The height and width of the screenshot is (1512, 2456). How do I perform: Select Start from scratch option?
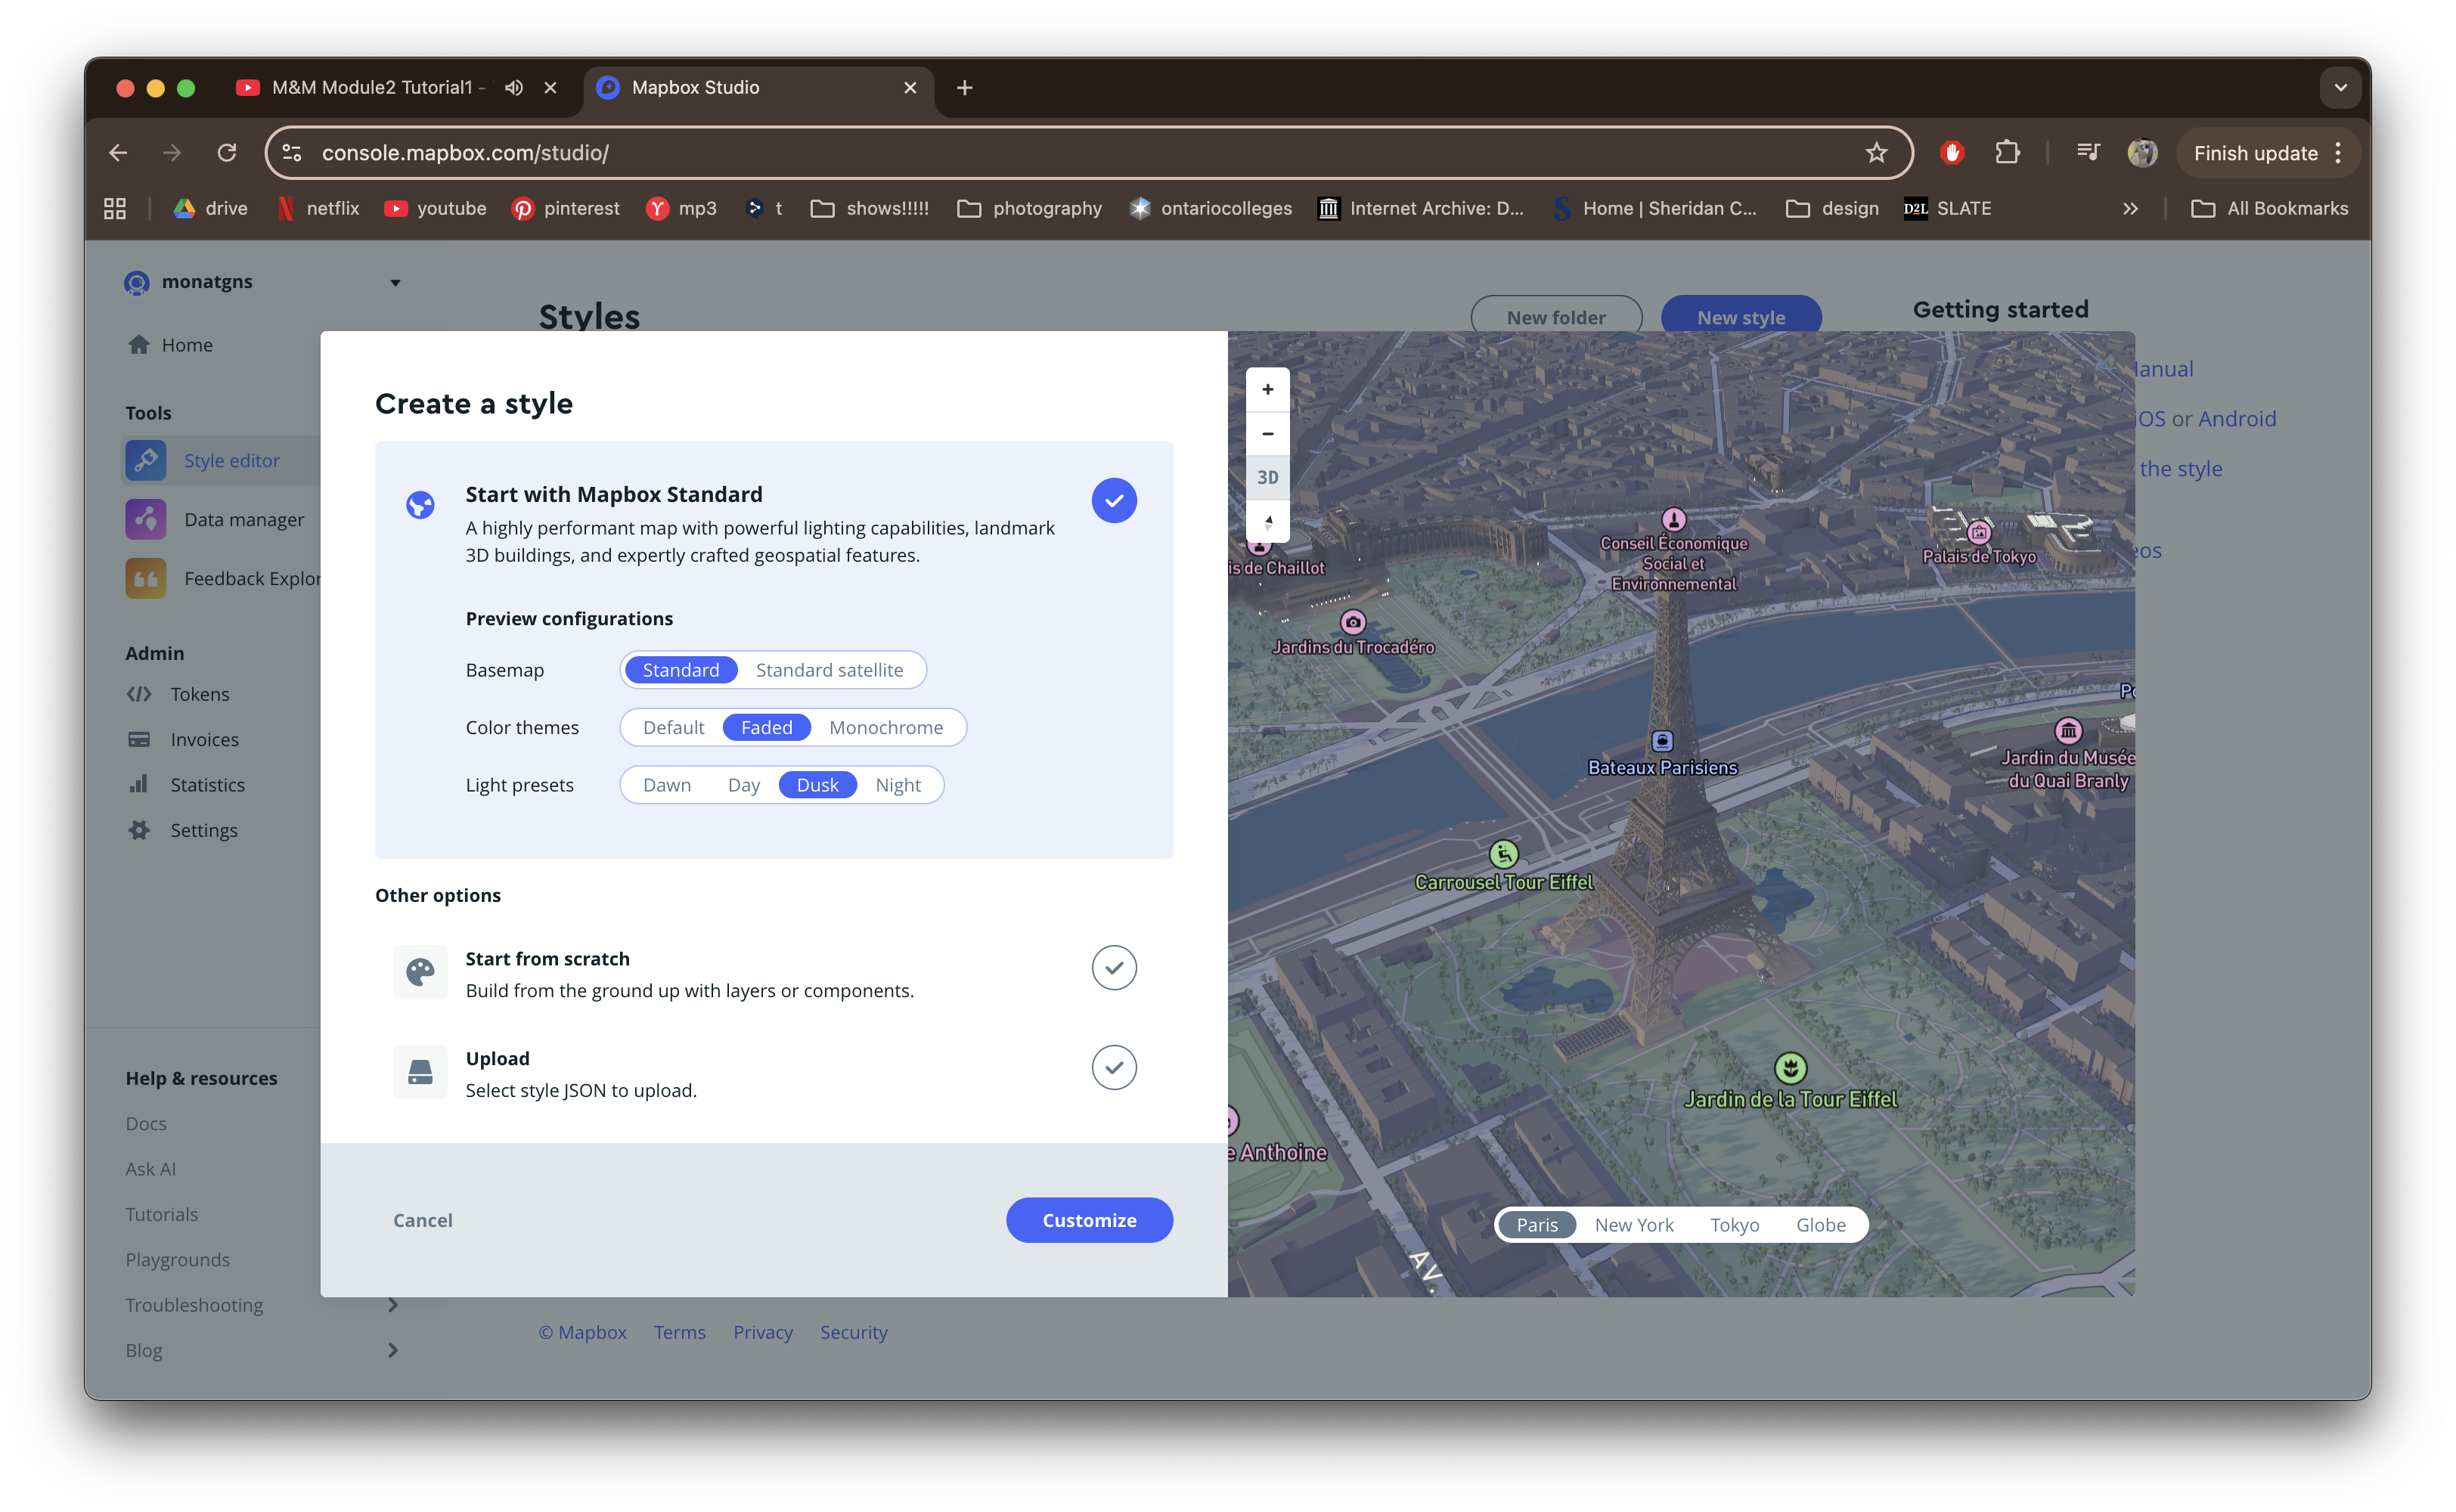[1114, 967]
